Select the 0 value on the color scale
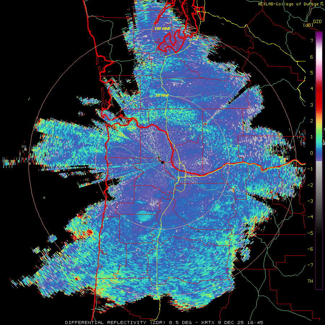The image size is (325, 325). [x=312, y=153]
